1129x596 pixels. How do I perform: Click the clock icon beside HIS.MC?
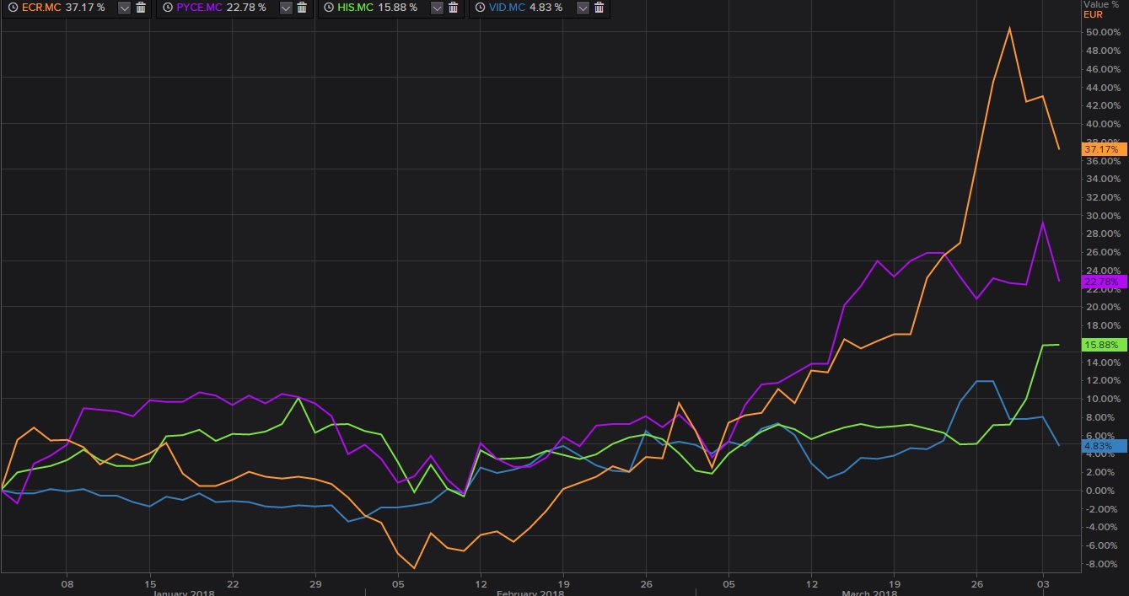(x=331, y=8)
